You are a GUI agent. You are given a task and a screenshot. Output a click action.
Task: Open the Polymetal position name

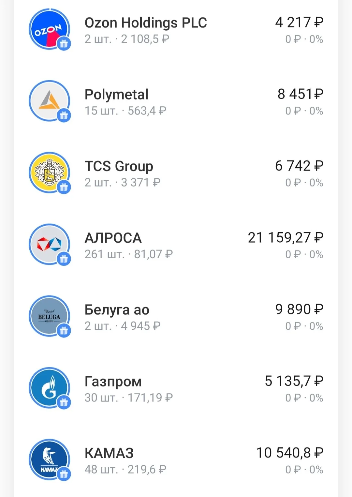116,95
